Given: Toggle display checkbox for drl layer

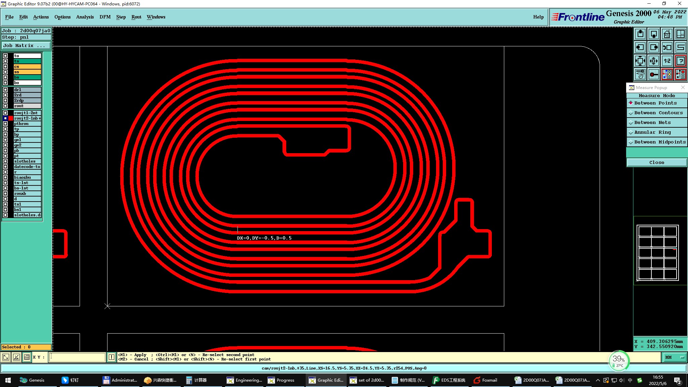Looking at the screenshot, I should (x=5, y=90).
